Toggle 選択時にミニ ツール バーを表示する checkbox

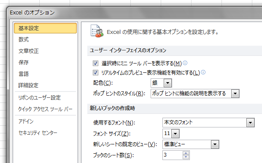pyautogui.click(x=95, y=64)
